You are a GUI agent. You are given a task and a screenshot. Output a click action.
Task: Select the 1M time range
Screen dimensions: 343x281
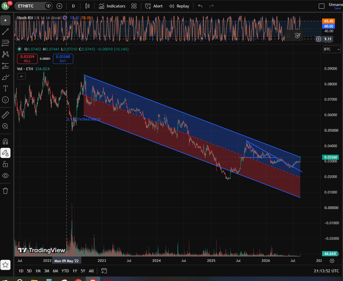click(x=38, y=271)
